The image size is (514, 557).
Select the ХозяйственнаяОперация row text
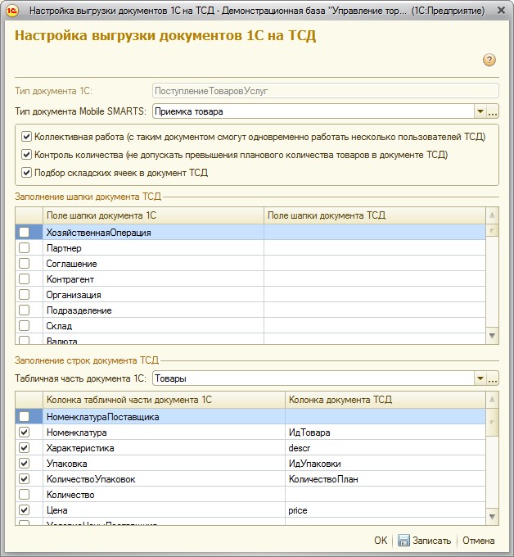click(99, 233)
